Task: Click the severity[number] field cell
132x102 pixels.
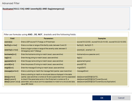Action: tap(12, 50)
